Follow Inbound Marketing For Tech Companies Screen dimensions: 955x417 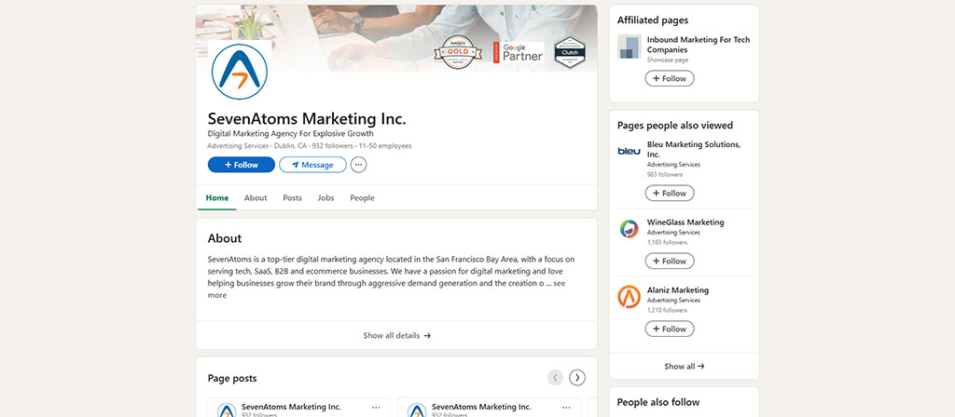coord(670,78)
